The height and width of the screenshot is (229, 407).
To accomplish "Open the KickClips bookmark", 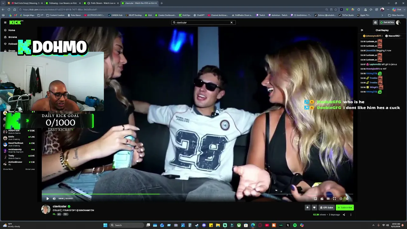I will point(185,15).
